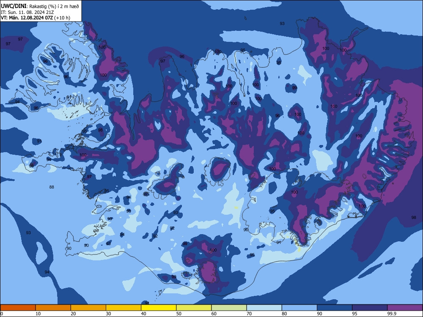This screenshot has height=317, width=423.
Task: Click the 'VT: Mán. 12.08.2024 07Z' line
Action: pos(27,18)
